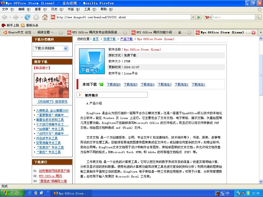
Task: Open the 书签 menu
Action: 73,9
